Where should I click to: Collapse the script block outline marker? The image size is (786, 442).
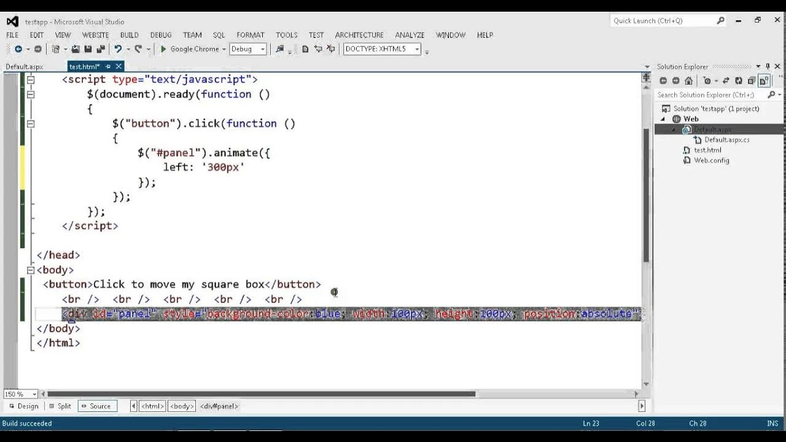click(31, 80)
